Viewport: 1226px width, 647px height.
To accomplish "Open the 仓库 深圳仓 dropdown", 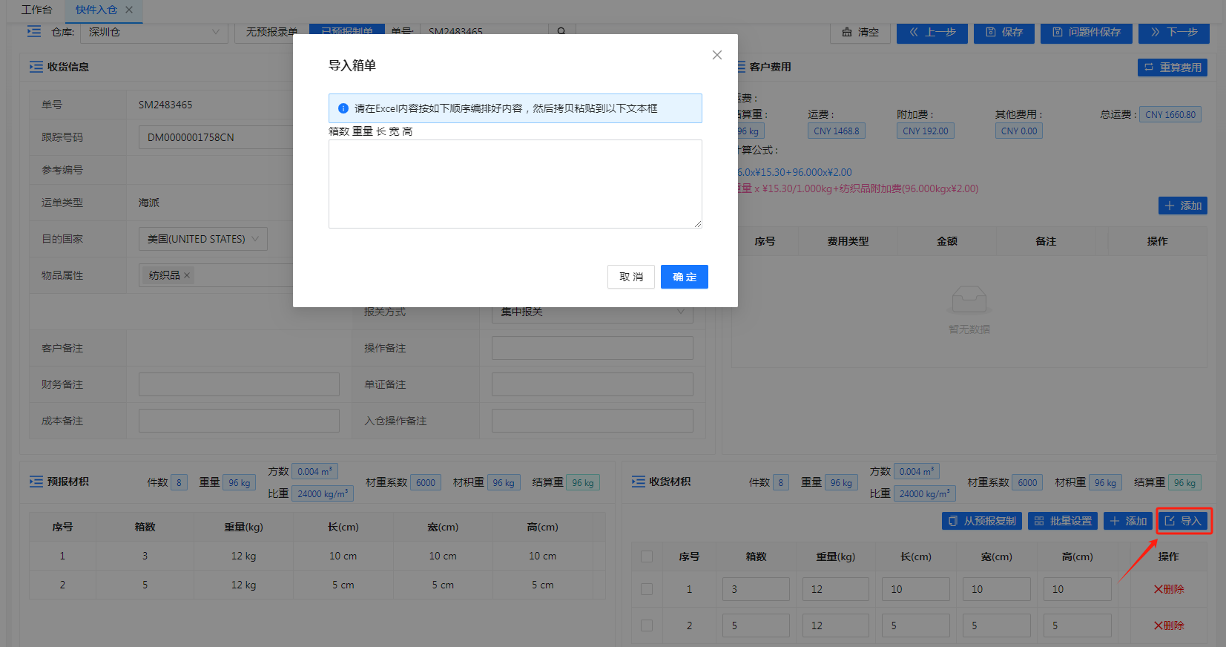I will click(x=154, y=33).
